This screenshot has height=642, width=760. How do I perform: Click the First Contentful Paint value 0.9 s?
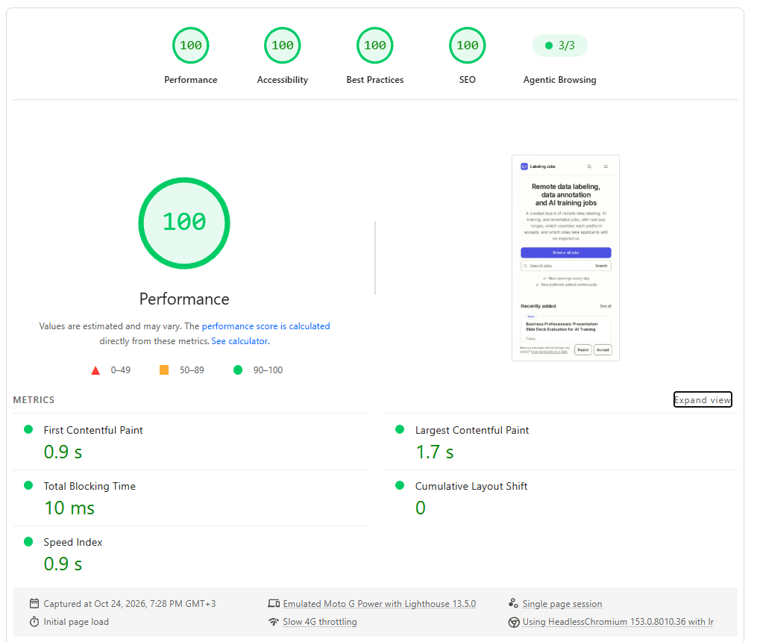coord(63,452)
